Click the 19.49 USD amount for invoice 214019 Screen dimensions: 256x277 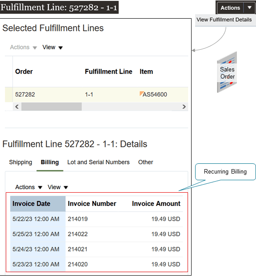[x=166, y=219]
